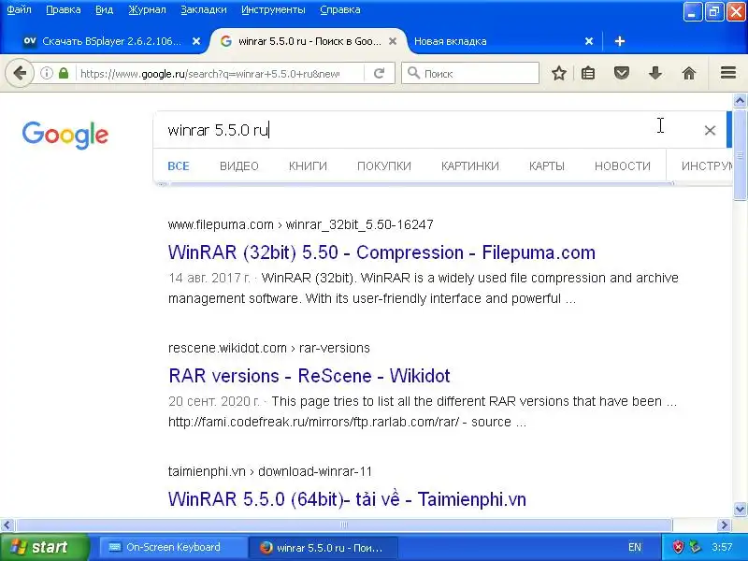Open the Журнал menu
748x561 pixels.
pyautogui.click(x=147, y=9)
